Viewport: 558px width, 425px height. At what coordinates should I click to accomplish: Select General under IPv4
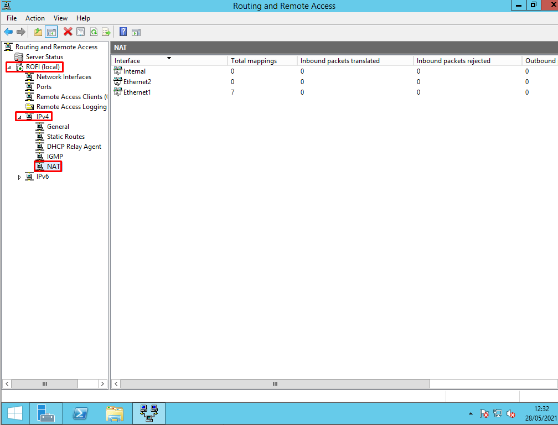click(58, 127)
